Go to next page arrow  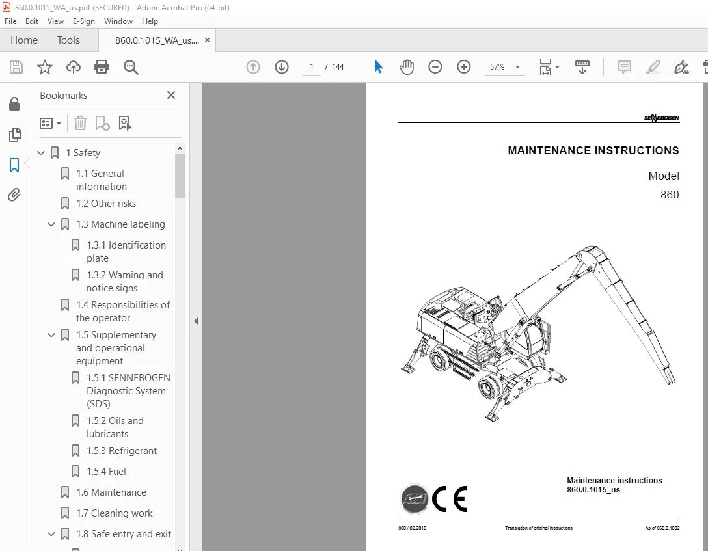(x=282, y=67)
